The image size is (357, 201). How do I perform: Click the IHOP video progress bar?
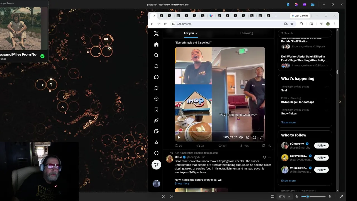[x=220, y=132]
